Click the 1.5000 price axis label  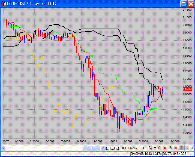(x=187, y=110)
